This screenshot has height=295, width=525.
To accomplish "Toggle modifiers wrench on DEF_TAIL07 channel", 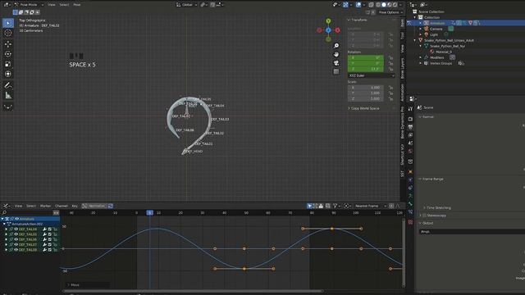I will pyautogui.click(x=44, y=244).
